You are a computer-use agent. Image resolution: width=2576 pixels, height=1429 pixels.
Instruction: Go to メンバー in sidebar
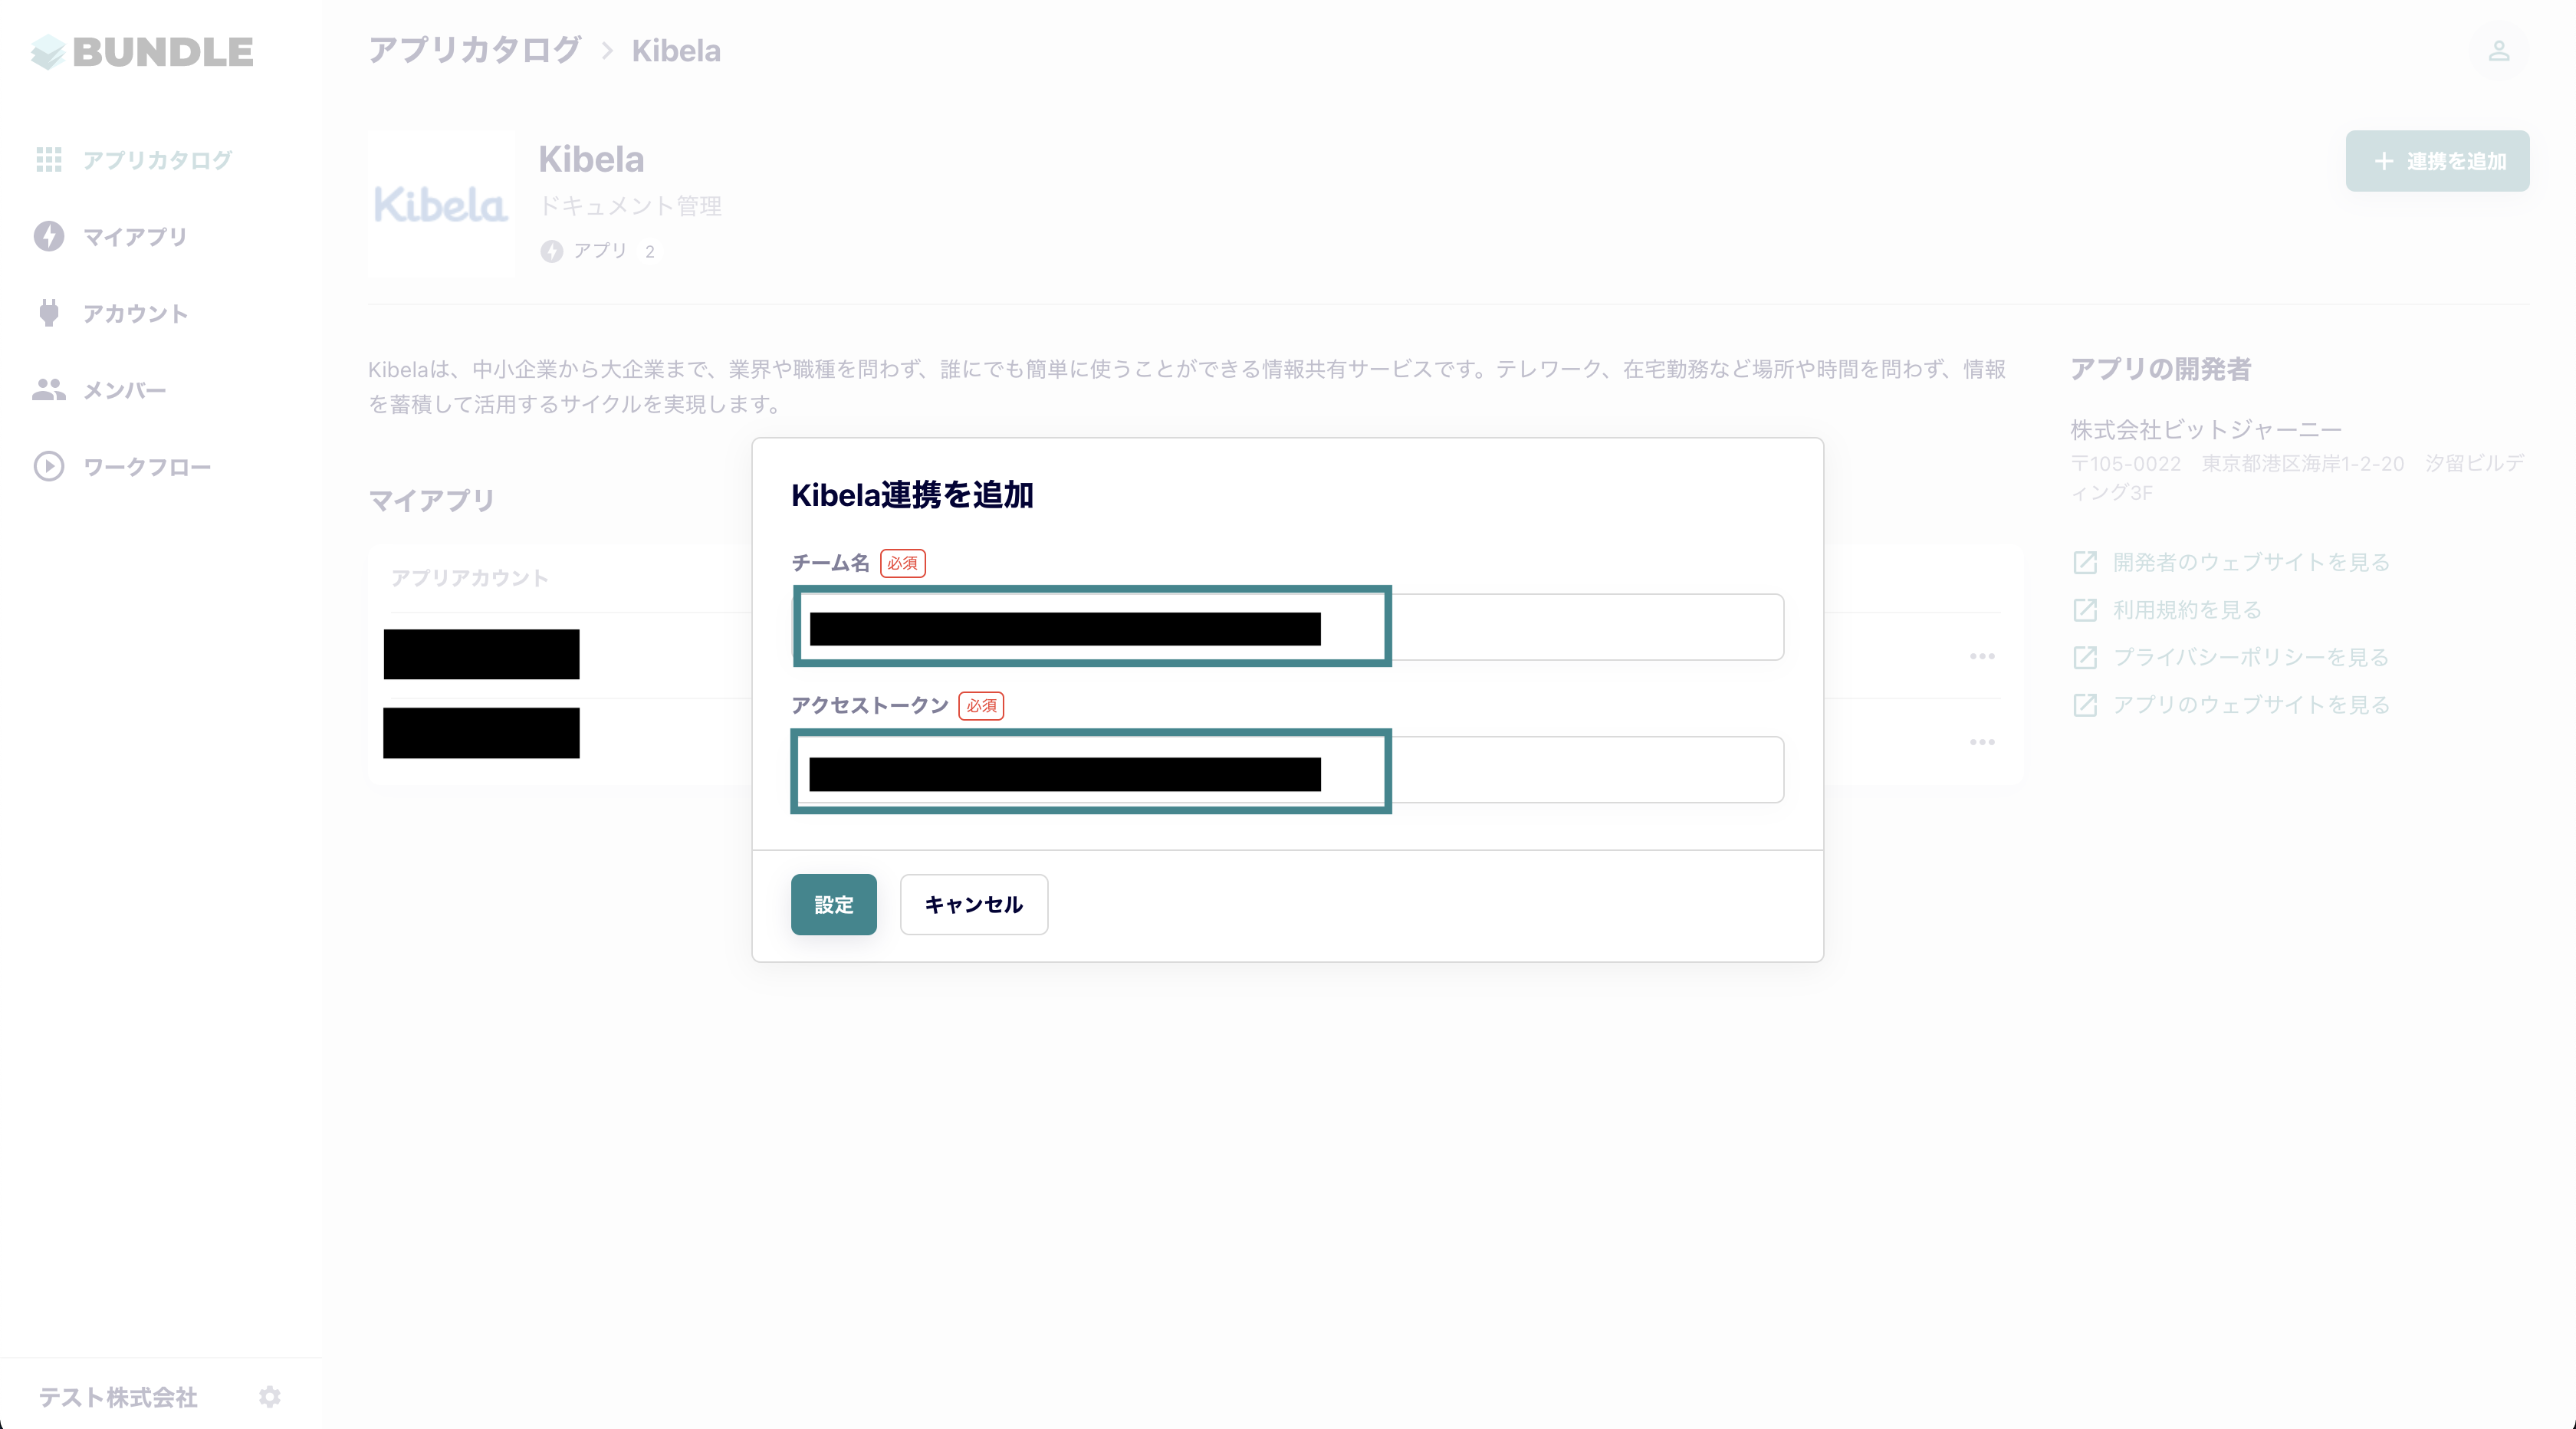[124, 390]
